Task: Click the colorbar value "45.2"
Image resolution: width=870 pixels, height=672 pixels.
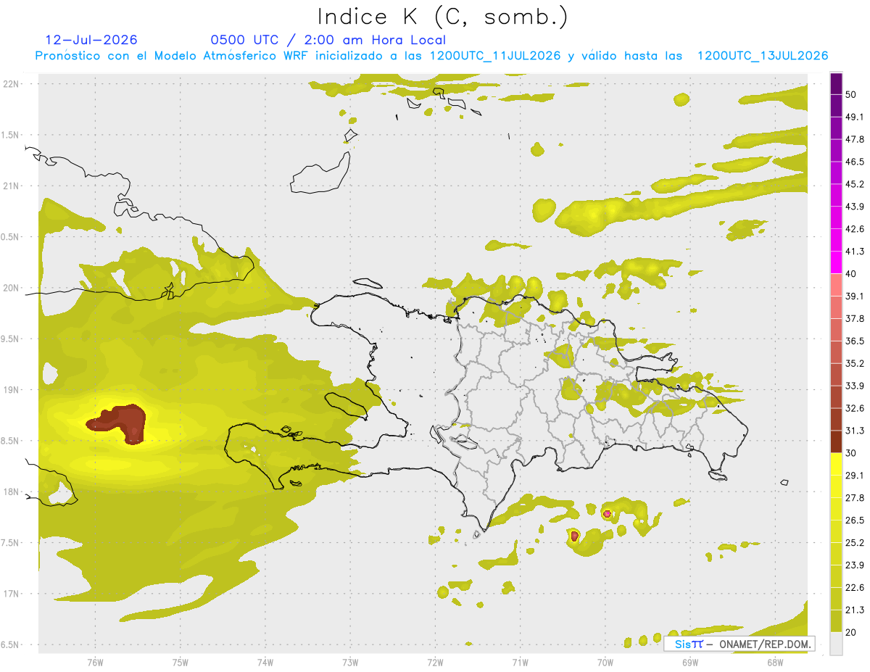Action: coord(855,184)
